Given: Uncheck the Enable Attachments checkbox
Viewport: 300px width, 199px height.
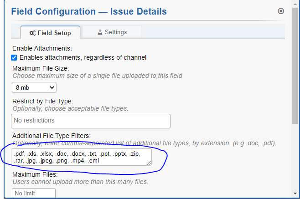Looking at the screenshot, I should (x=15, y=57).
